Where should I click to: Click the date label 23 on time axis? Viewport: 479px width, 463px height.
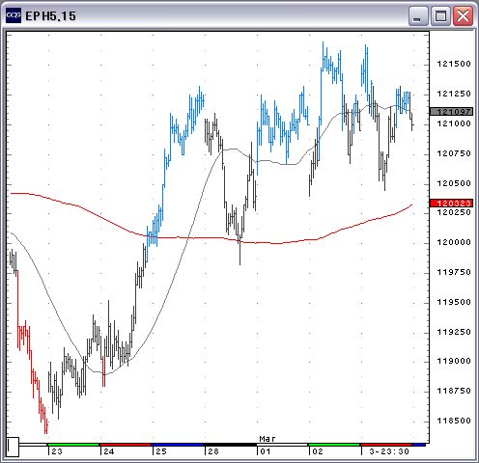[x=57, y=451]
